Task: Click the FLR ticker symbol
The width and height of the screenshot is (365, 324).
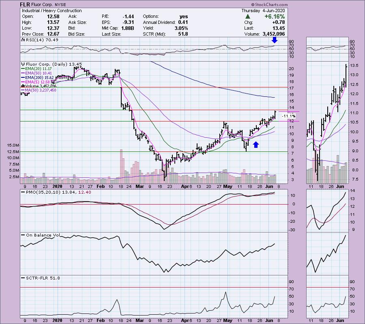Action: pos(25,4)
